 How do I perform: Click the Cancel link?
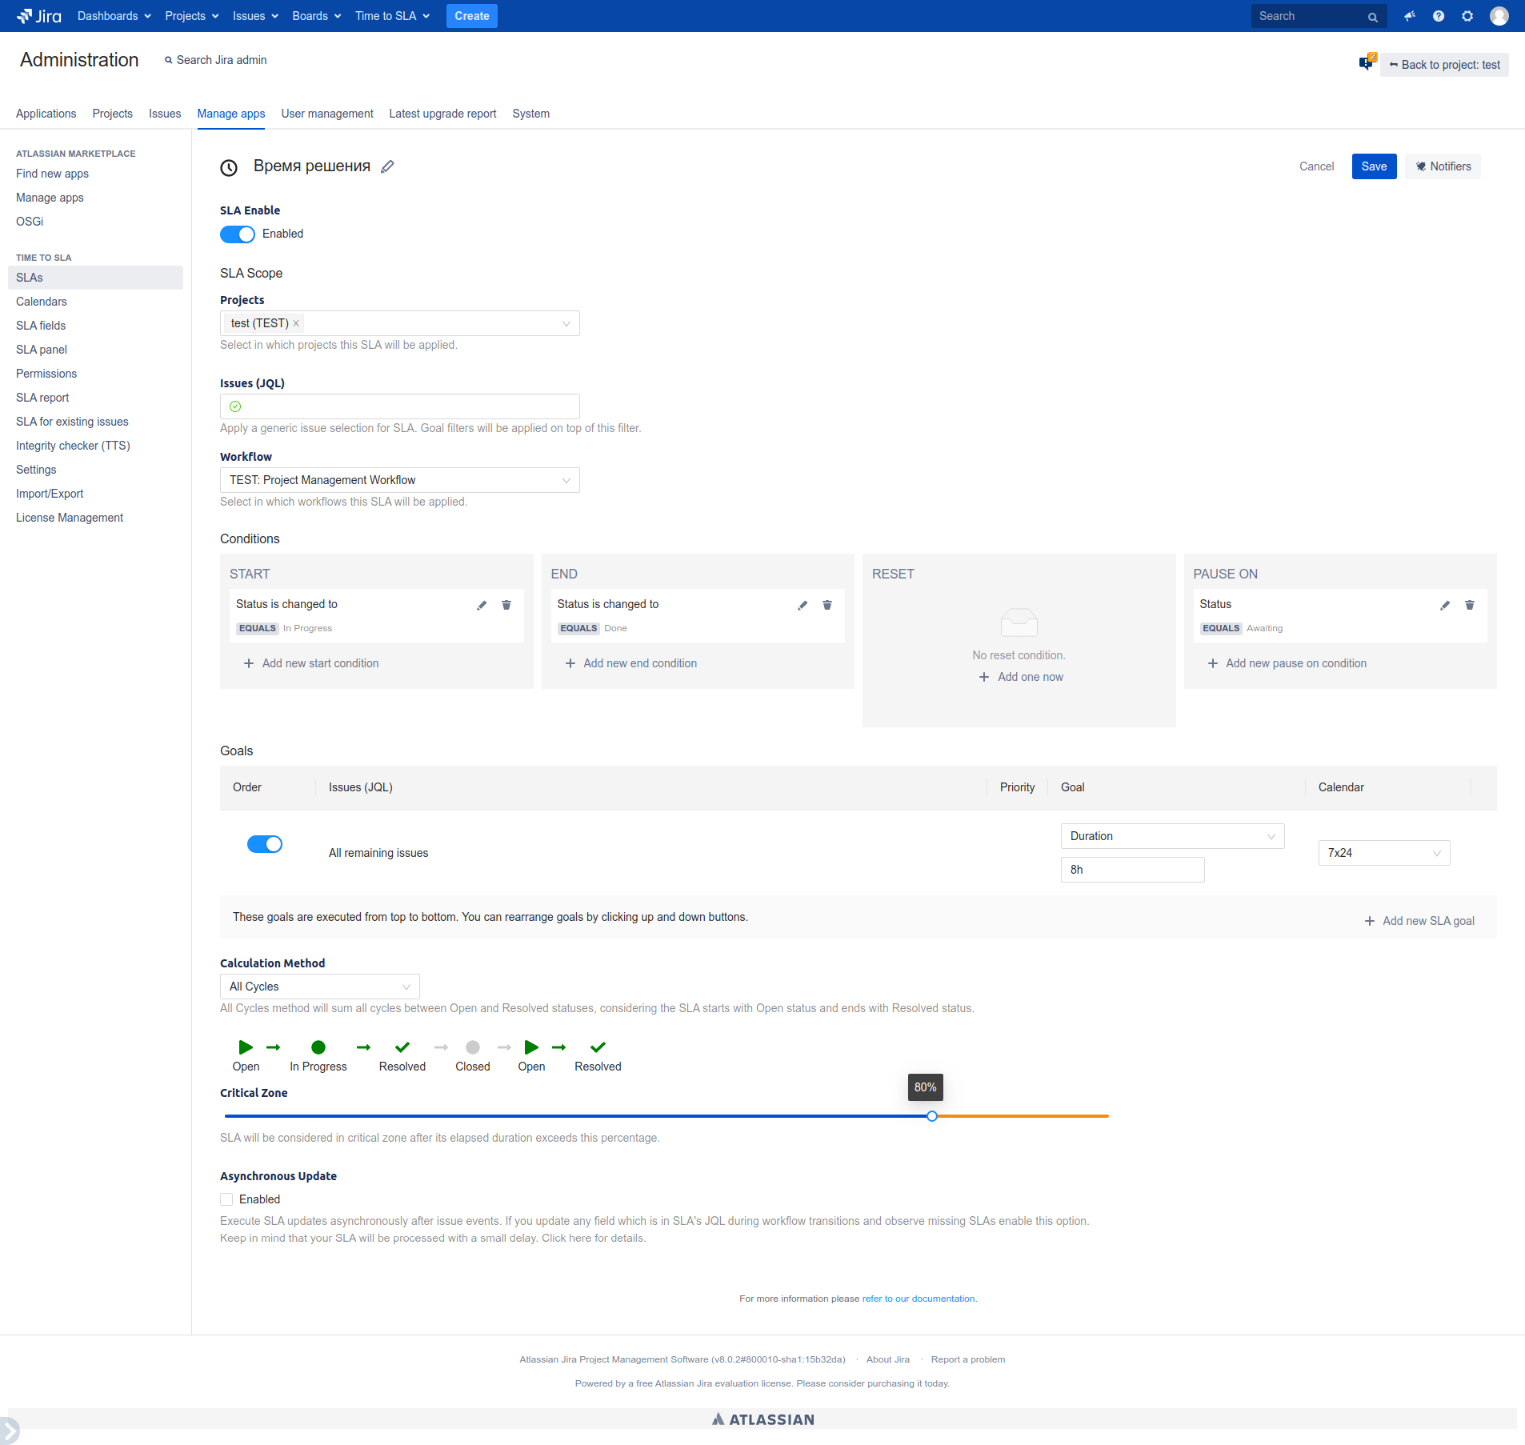(x=1317, y=166)
